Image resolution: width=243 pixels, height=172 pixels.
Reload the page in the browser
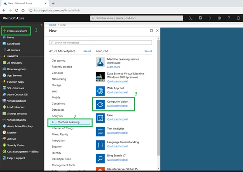click(17, 11)
